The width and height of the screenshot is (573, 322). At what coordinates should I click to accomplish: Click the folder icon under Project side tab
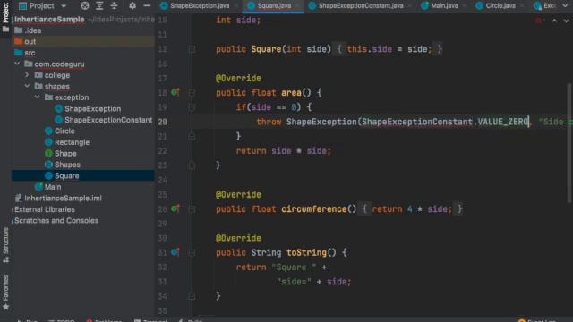pos(6,30)
